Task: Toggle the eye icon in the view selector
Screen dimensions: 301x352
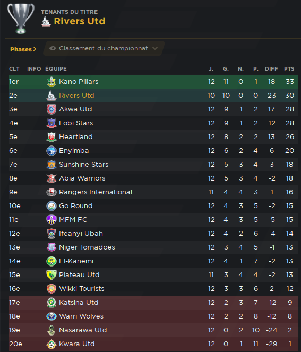Action: coord(53,48)
